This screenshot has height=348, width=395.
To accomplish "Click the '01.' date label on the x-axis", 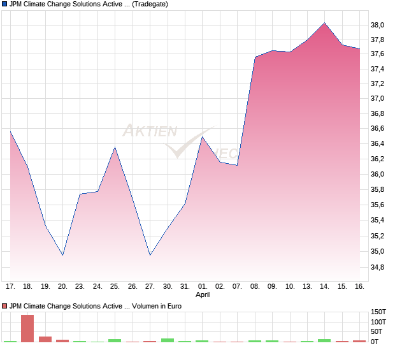I will 202,286.
